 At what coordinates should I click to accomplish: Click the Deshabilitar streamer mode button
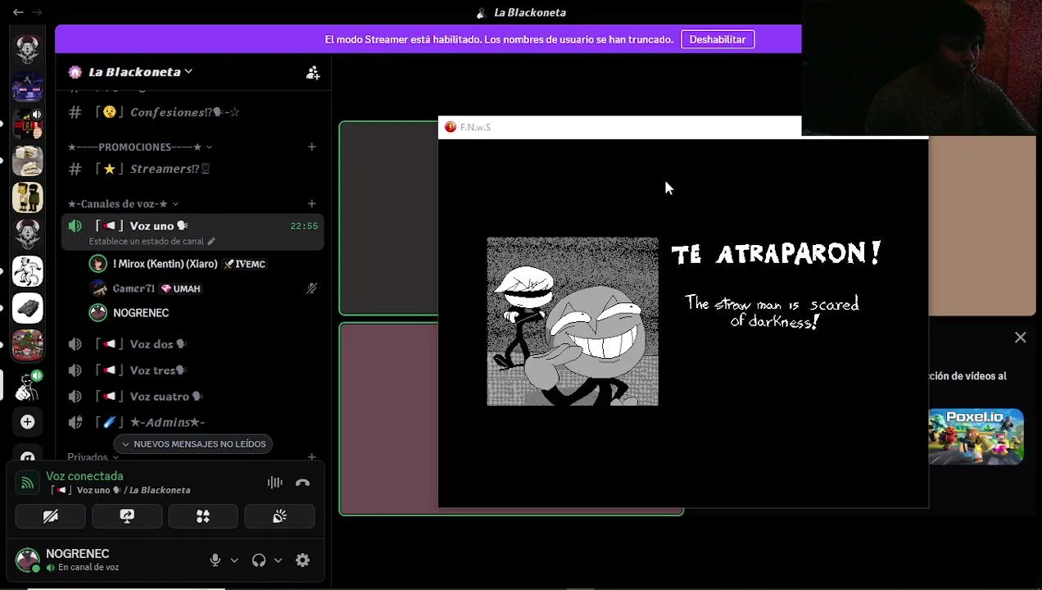(718, 39)
